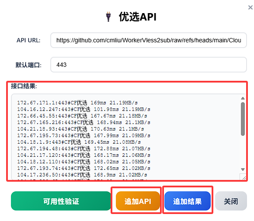Screen dimensions: 254x221
Task: Click the resize grip of the results textarea
Action: coord(243,177)
